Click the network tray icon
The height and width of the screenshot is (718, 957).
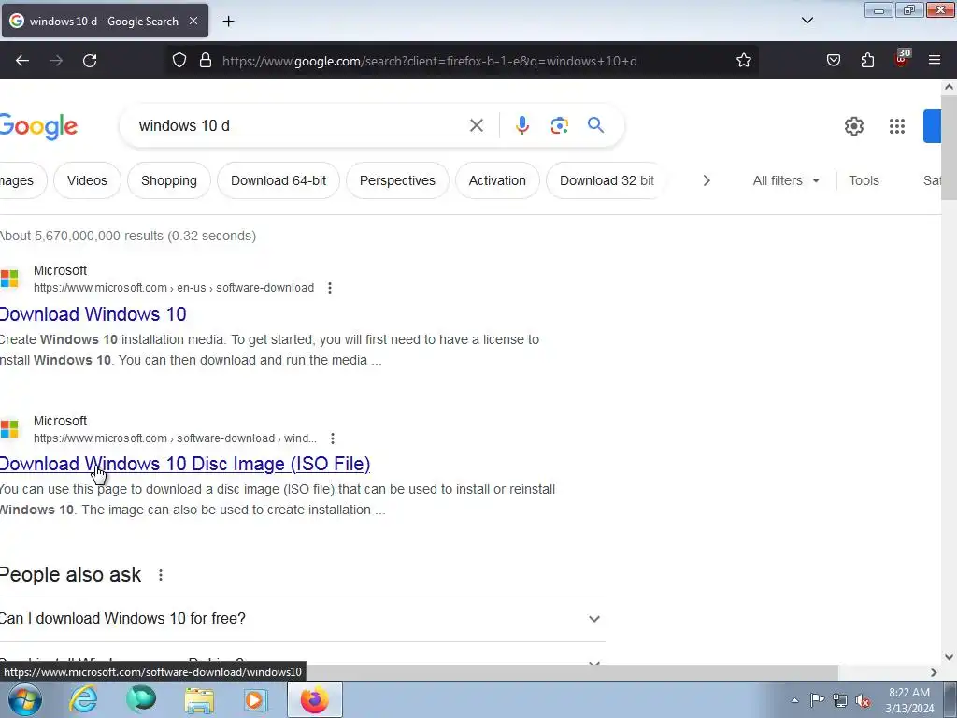(840, 700)
